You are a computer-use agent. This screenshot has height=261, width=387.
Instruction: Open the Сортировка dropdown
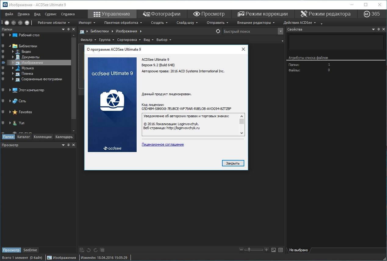click(x=129, y=40)
